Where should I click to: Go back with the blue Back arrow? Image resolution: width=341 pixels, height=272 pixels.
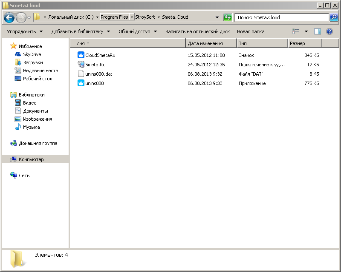pos(9,17)
